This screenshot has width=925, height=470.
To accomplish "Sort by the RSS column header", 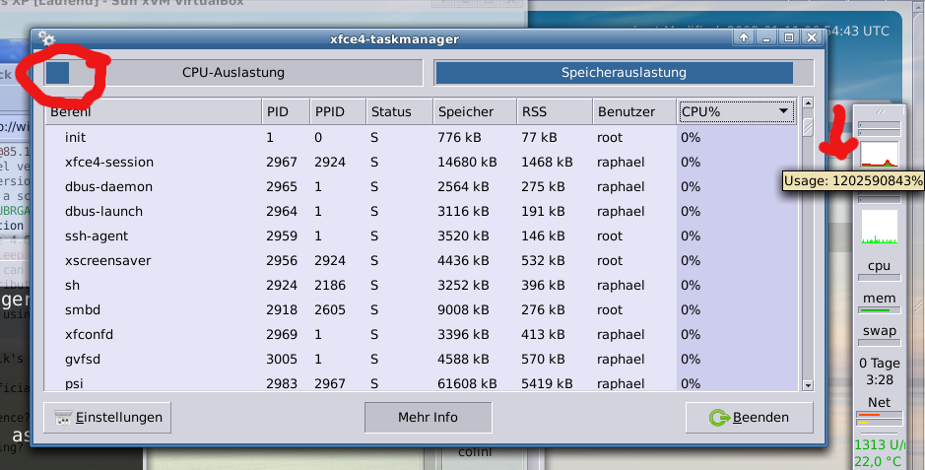I will point(554,111).
